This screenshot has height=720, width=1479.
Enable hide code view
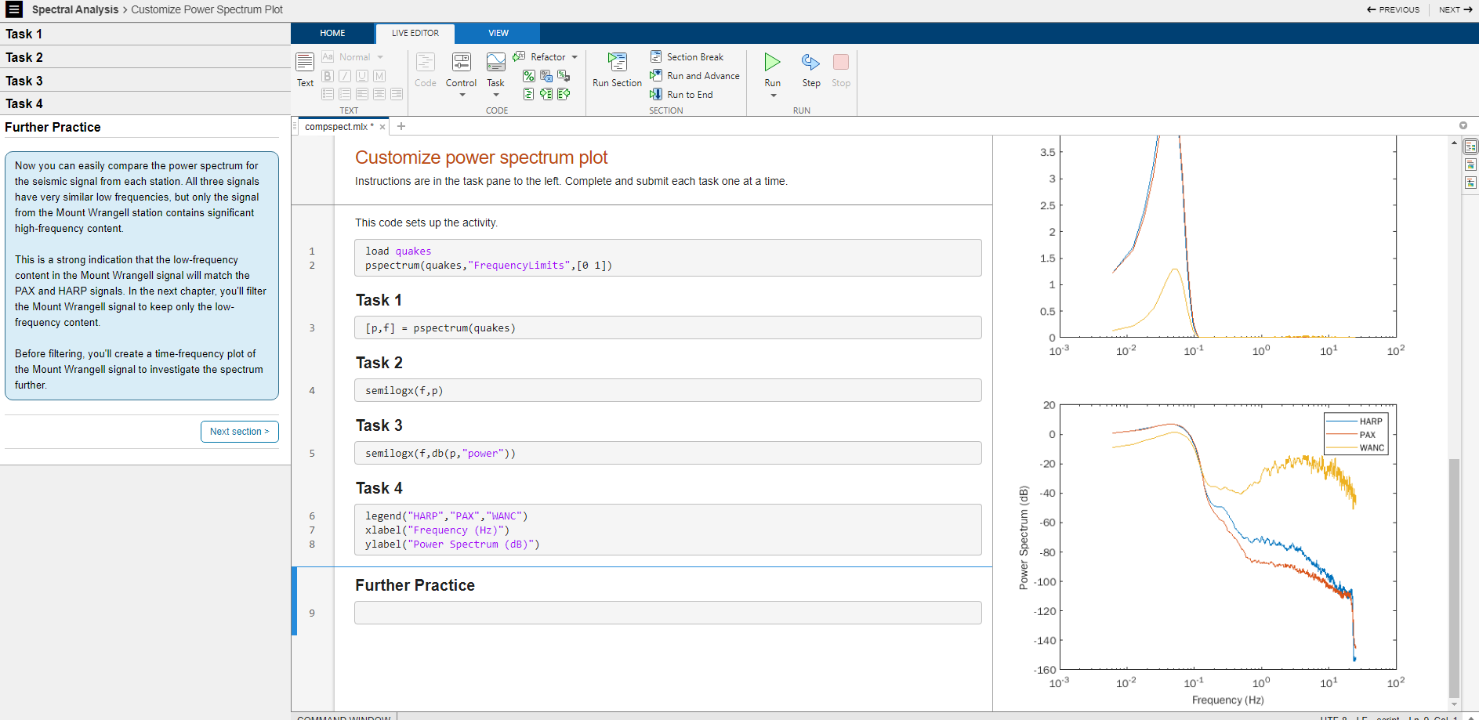[1470, 183]
